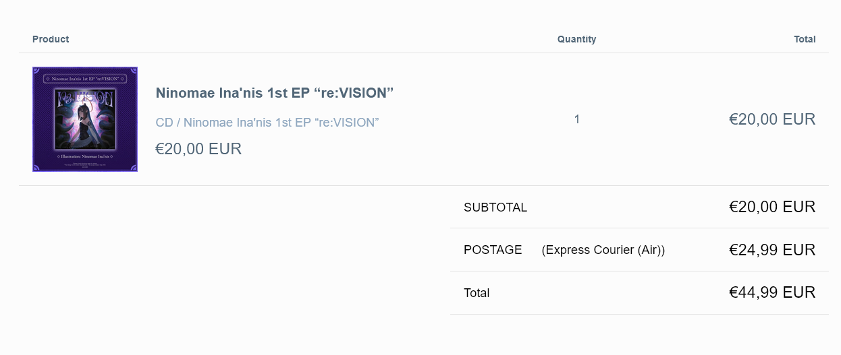This screenshot has height=355, width=841.
Task: Click the postage cost €24,99 EUR
Action: pos(772,250)
